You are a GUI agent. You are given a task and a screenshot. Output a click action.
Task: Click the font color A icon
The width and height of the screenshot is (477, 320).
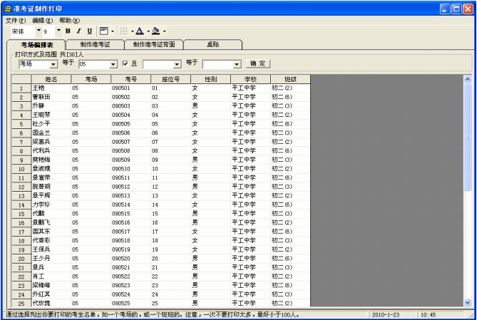click(140, 31)
